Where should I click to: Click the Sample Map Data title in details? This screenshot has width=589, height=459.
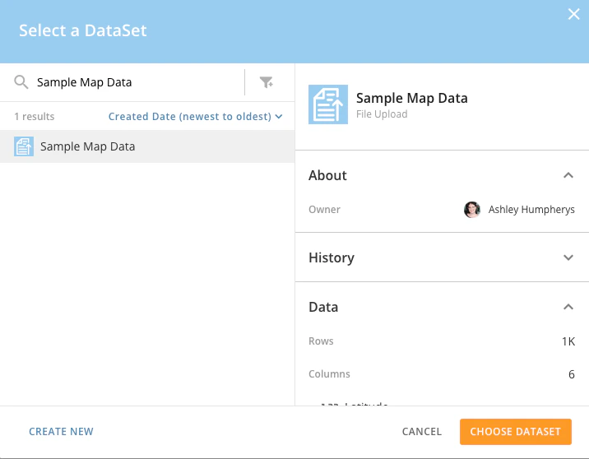pos(411,98)
